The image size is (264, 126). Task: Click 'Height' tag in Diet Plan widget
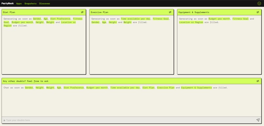tap(40, 22)
